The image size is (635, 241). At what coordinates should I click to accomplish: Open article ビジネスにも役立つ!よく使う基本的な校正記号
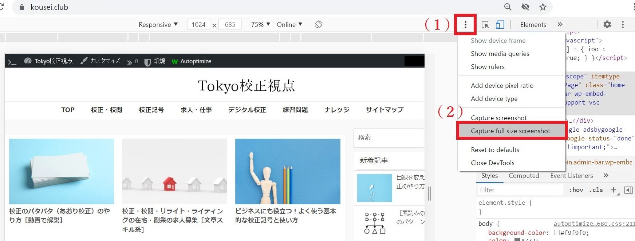(x=285, y=215)
